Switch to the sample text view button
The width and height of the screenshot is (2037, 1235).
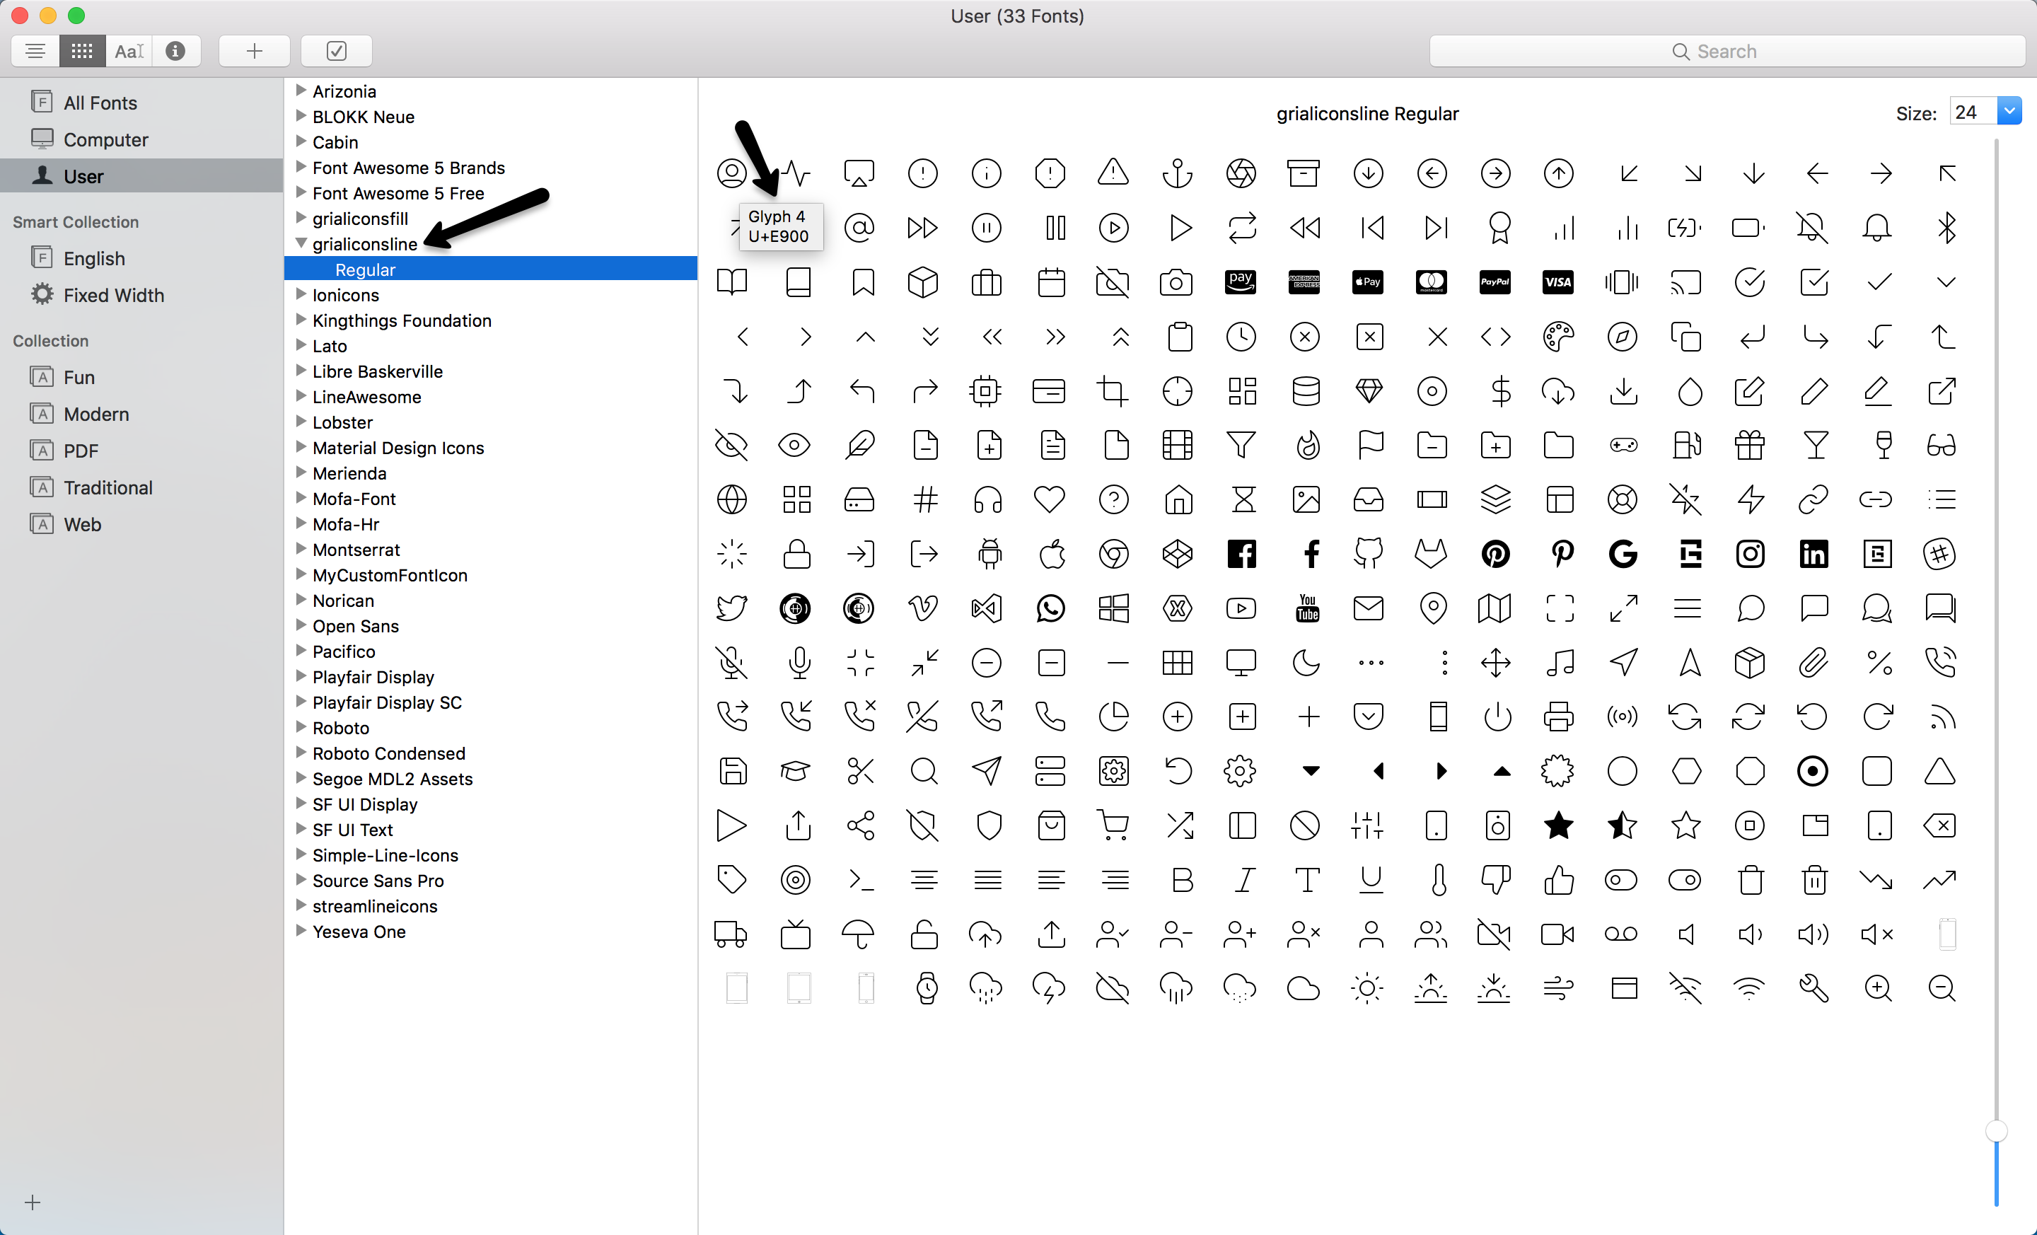click(x=35, y=51)
